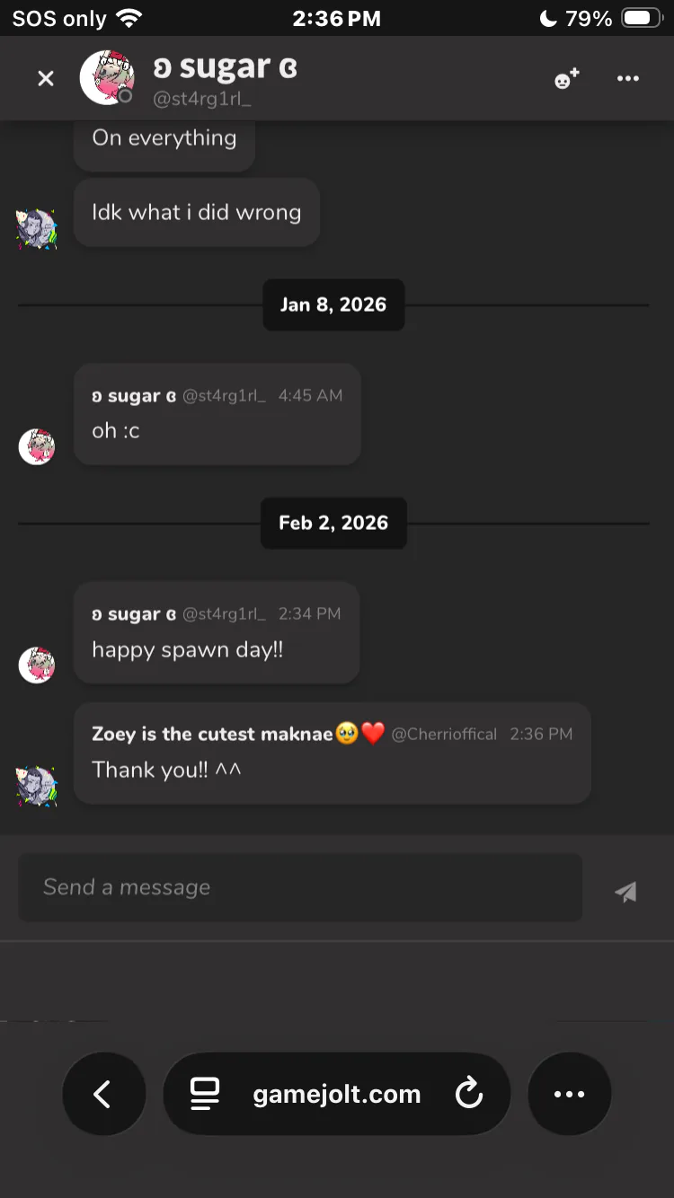This screenshot has height=1198, width=674.
Task: Tap the send message paper plane icon
Action: [625, 891]
